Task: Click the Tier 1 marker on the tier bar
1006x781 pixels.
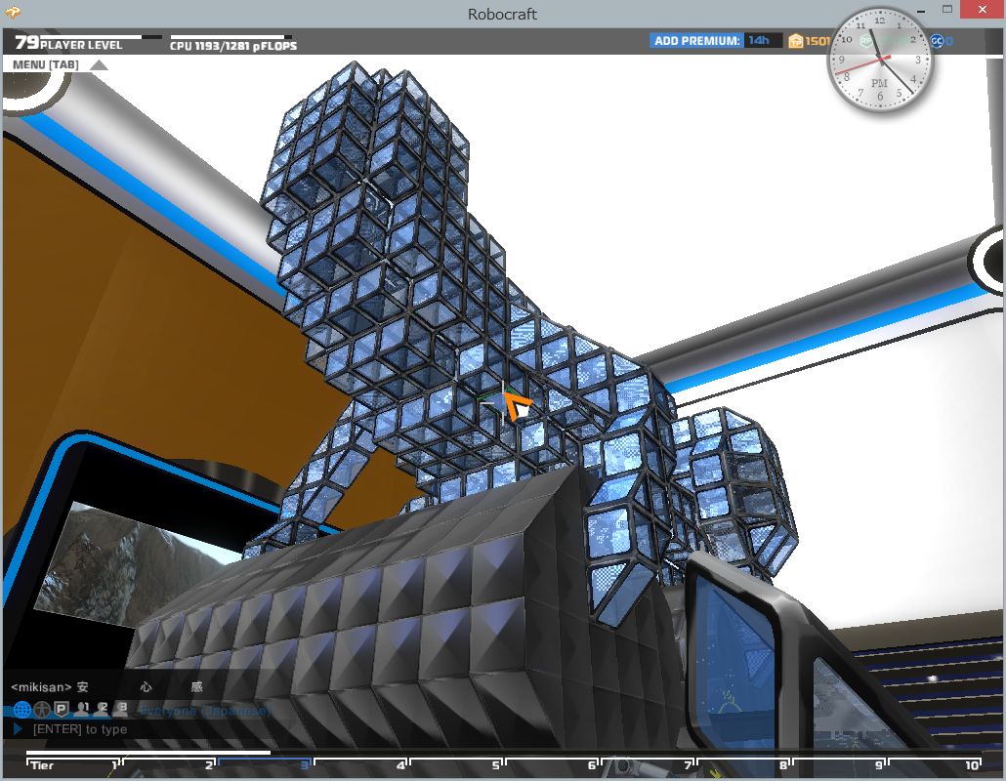Action: click(72, 764)
